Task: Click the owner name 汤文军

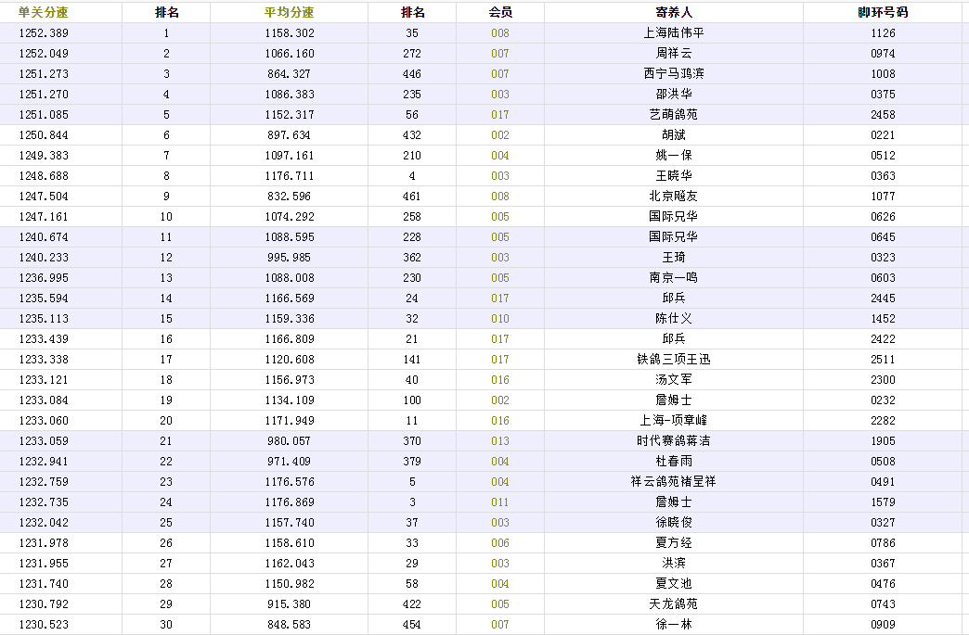Action: click(x=674, y=380)
